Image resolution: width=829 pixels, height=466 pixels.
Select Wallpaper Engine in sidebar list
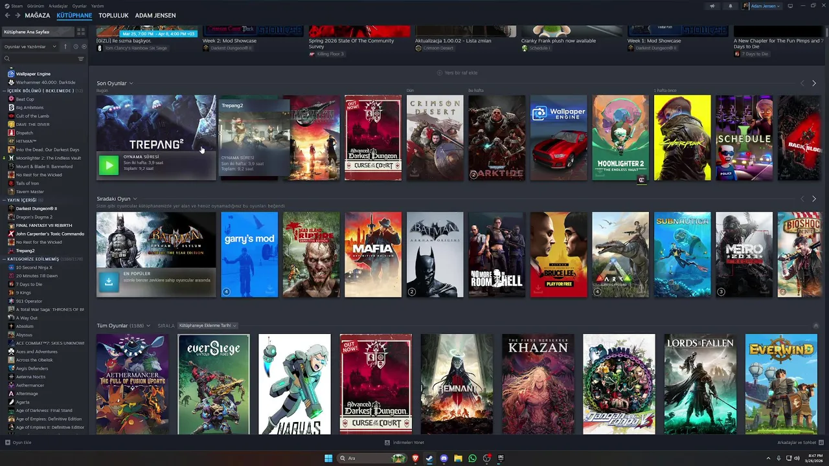click(x=33, y=74)
